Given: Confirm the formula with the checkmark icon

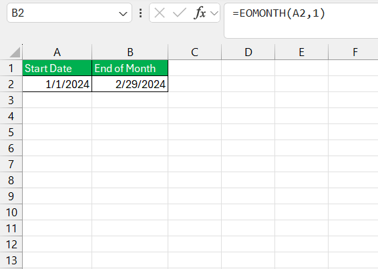Looking at the screenshot, I should [180, 13].
